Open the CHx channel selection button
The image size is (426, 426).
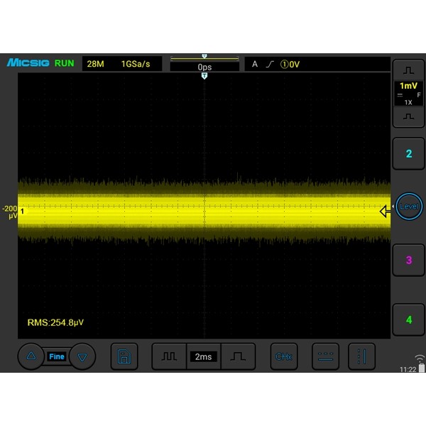[x=283, y=356]
